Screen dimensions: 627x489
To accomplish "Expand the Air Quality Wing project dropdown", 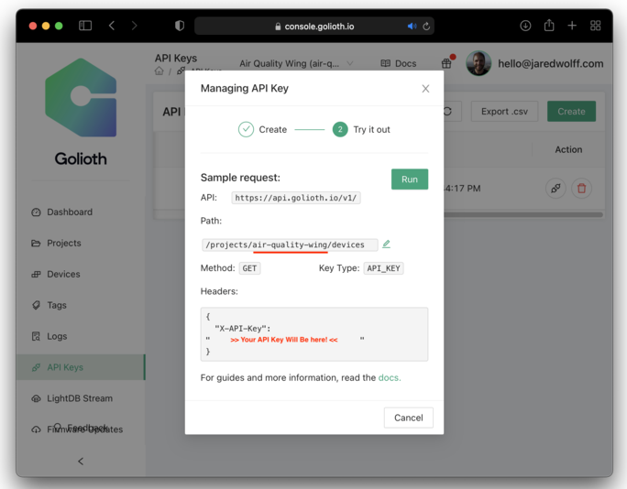I will (349, 64).
